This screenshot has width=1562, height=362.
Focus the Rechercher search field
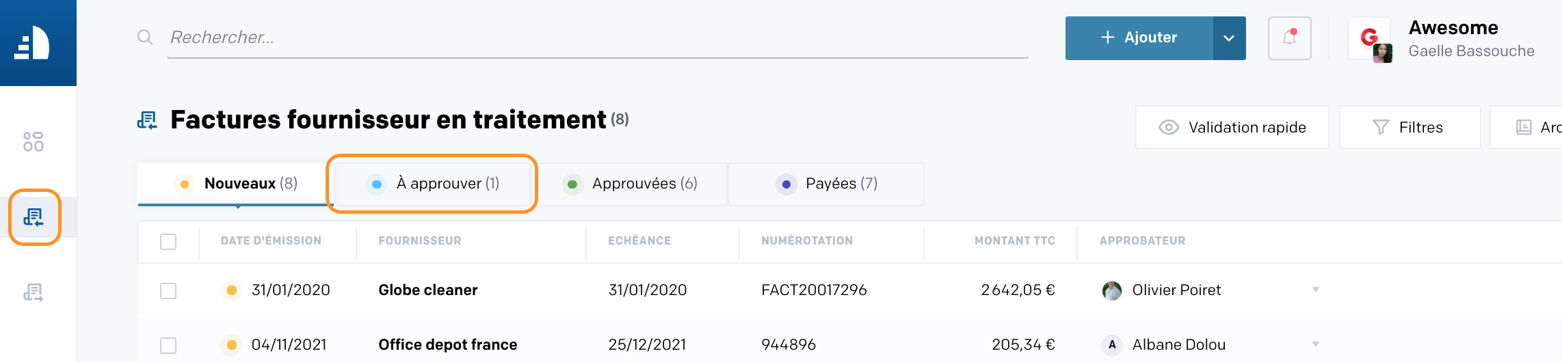pos(598,38)
